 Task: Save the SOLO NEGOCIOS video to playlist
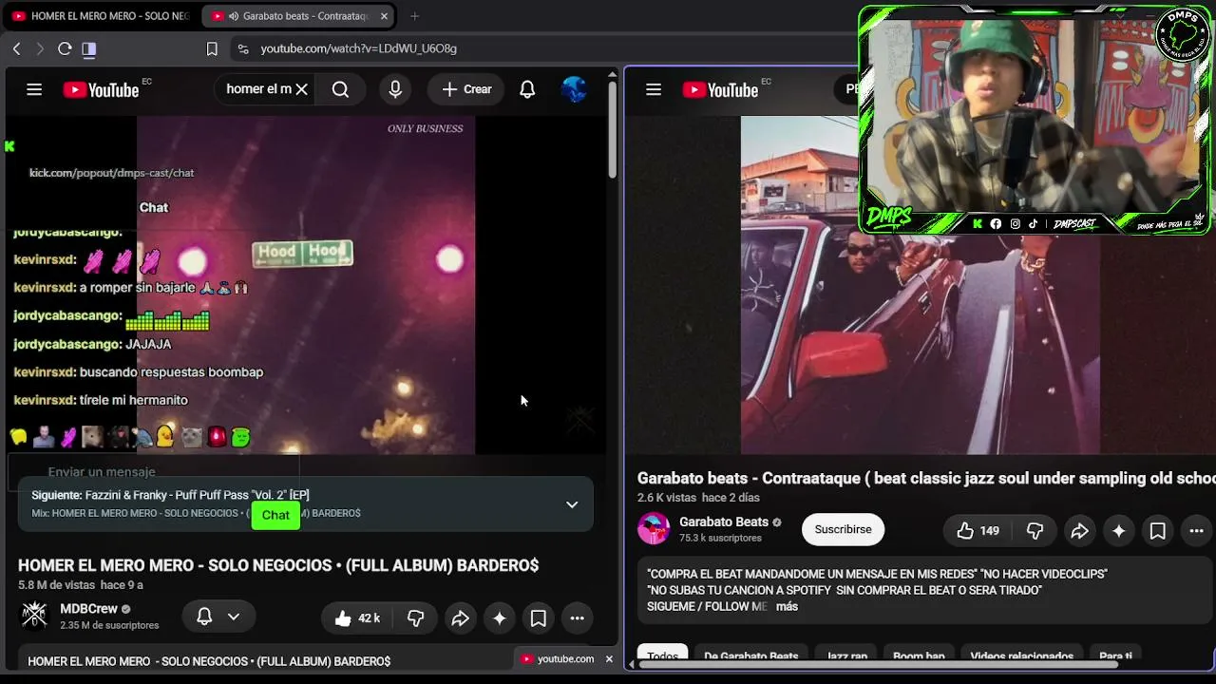click(538, 618)
